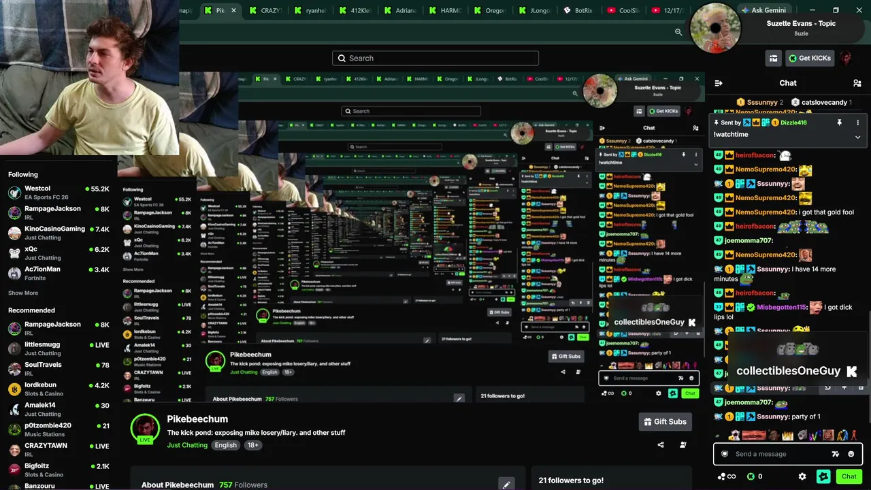Switch to the Adriana browser tab
This screenshot has width=871, height=490.
pos(399,10)
